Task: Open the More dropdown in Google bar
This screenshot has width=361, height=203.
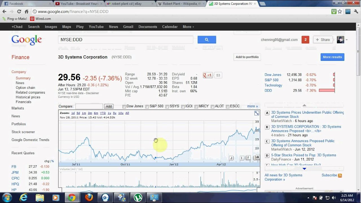Action: click(x=188, y=27)
